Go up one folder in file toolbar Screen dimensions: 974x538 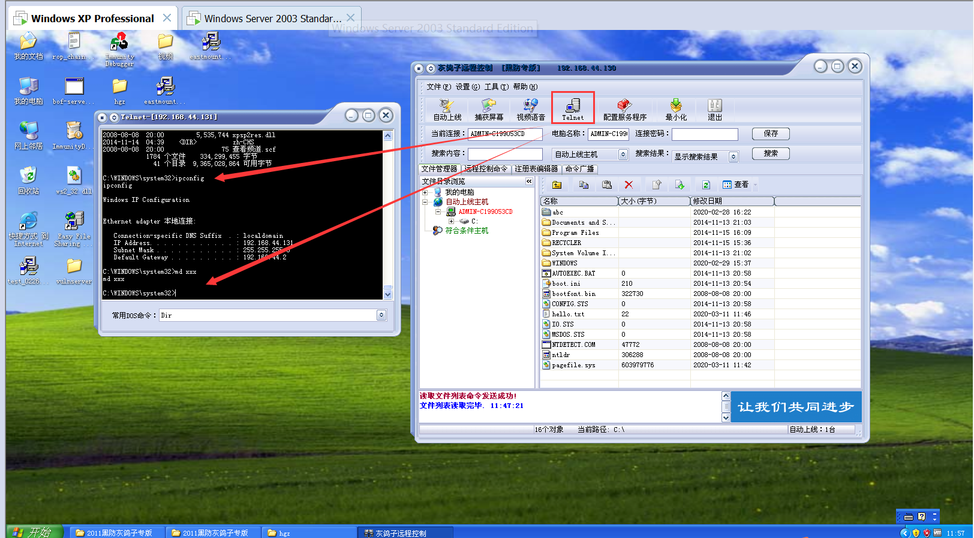[x=557, y=185]
